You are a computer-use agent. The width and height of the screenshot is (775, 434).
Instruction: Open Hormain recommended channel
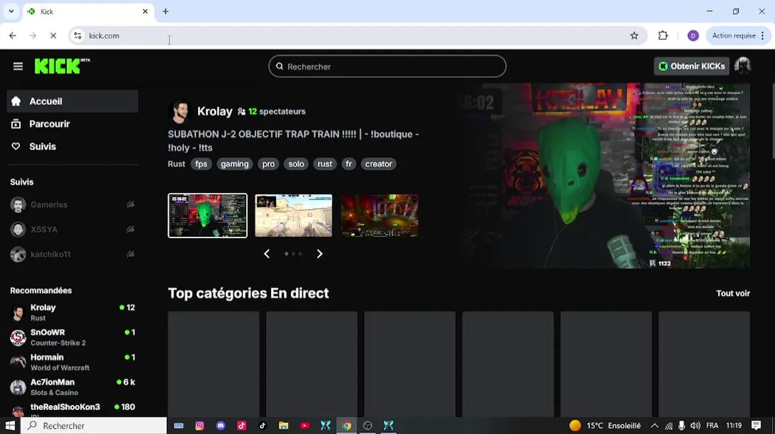click(72, 362)
